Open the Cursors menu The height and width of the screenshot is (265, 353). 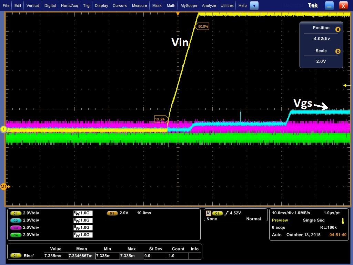point(120,6)
